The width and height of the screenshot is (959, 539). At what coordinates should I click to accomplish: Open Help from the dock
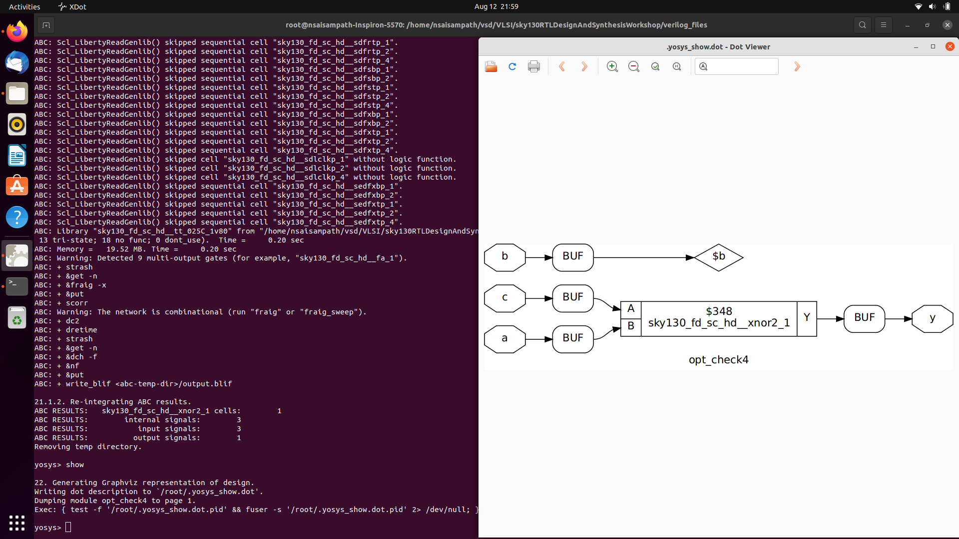[x=17, y=218]
